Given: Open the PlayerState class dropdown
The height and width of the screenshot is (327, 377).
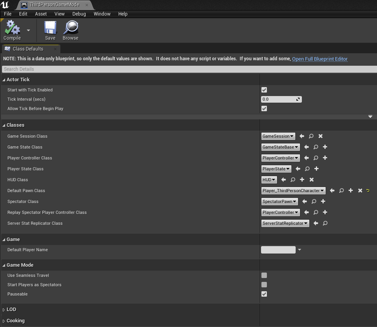Looking at the screenshot, I should 276,169.
